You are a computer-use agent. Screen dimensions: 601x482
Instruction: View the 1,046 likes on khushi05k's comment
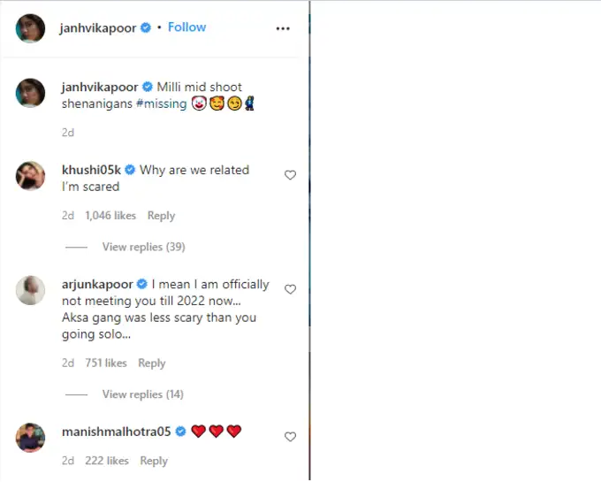(110, 216)
